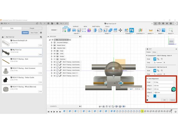Select the Joint assemble tool
The width and height of the screenshot is (178, 133).
coord(132,30)
